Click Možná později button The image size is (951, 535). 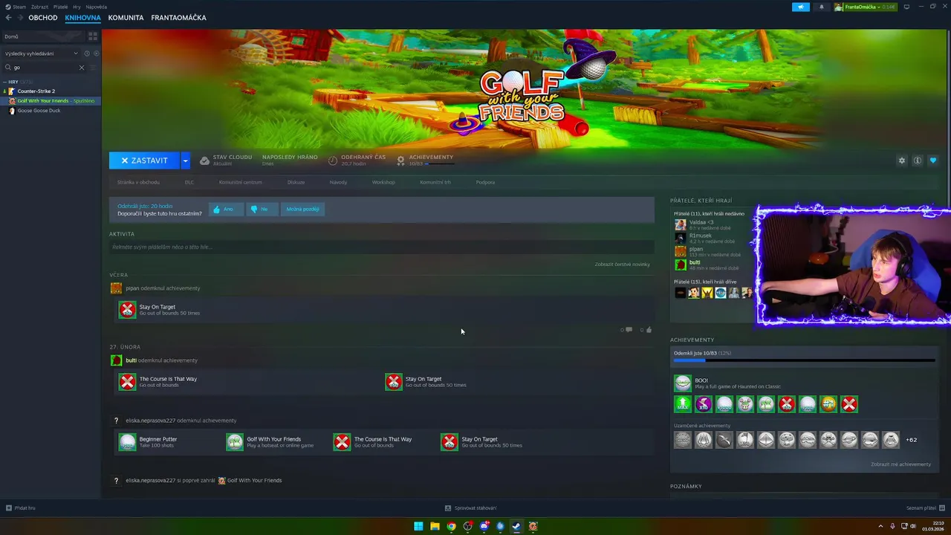[302, 209]
